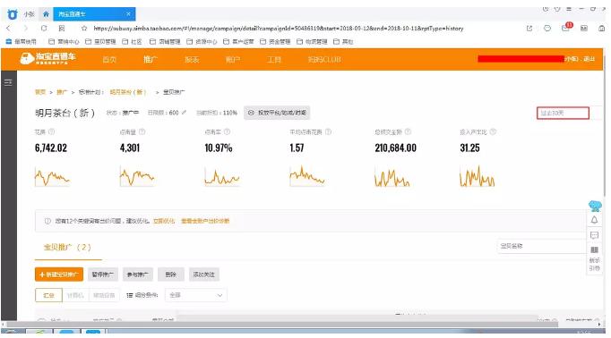Click the sparkline under 210,684.00
This screenshot has height=338, width=611.
[x=392, y=177]
